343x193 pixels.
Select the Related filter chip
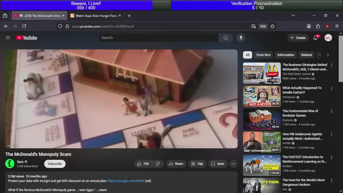307,55
